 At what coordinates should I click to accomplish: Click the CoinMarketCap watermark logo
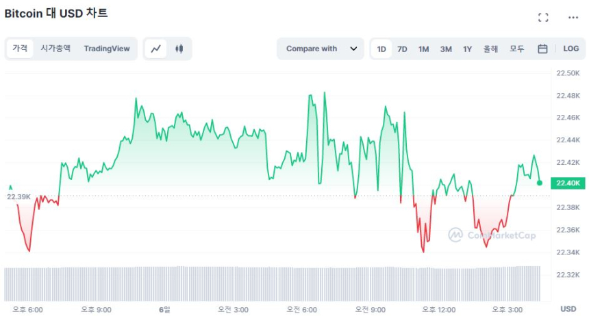(x=492, y=235)
